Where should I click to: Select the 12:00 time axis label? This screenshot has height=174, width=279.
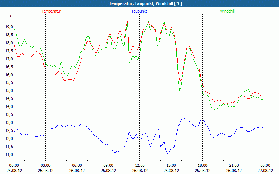[x=139, y=165]
